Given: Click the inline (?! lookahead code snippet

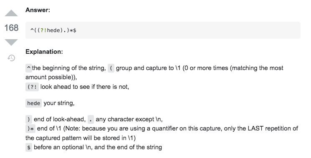Looking at the screenshot, I should click(x=32, y=87).
